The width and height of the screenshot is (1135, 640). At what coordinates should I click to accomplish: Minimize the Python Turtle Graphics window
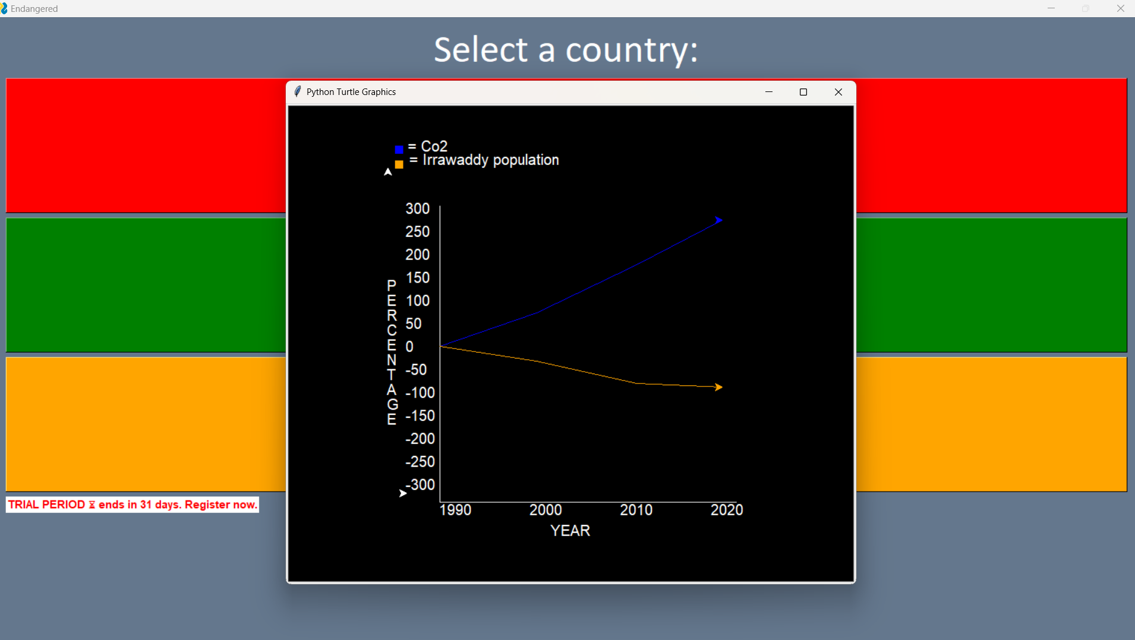768,92
